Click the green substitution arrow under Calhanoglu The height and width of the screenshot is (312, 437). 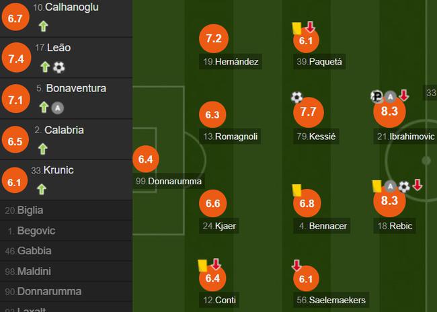[43, 26]
